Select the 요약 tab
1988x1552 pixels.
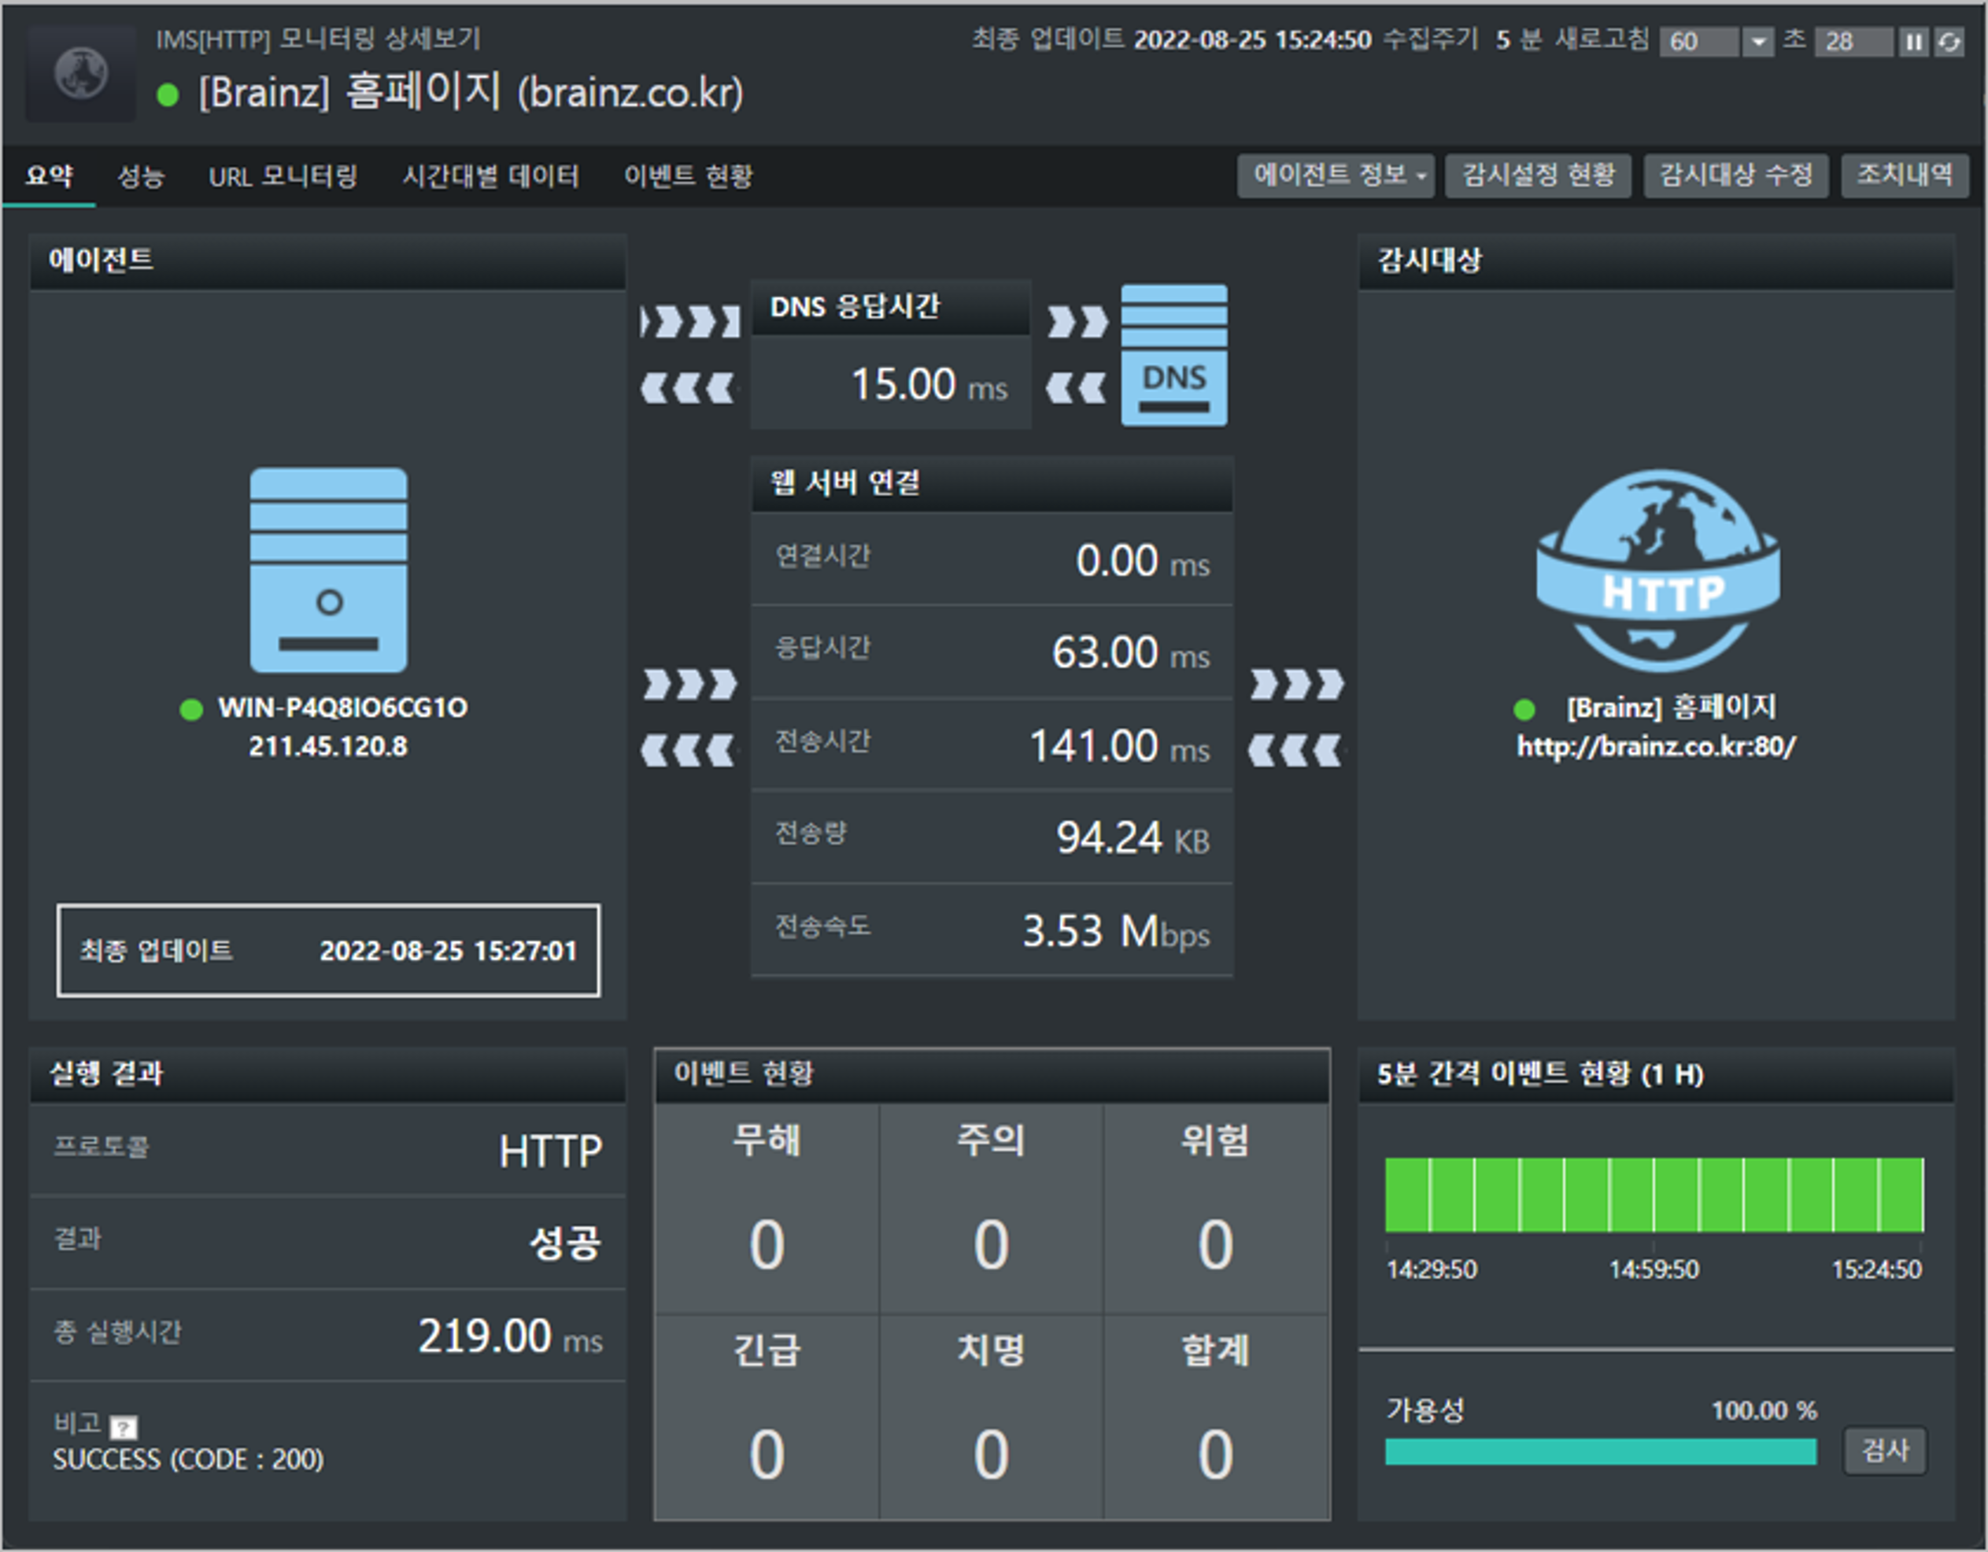click(49, 176)
